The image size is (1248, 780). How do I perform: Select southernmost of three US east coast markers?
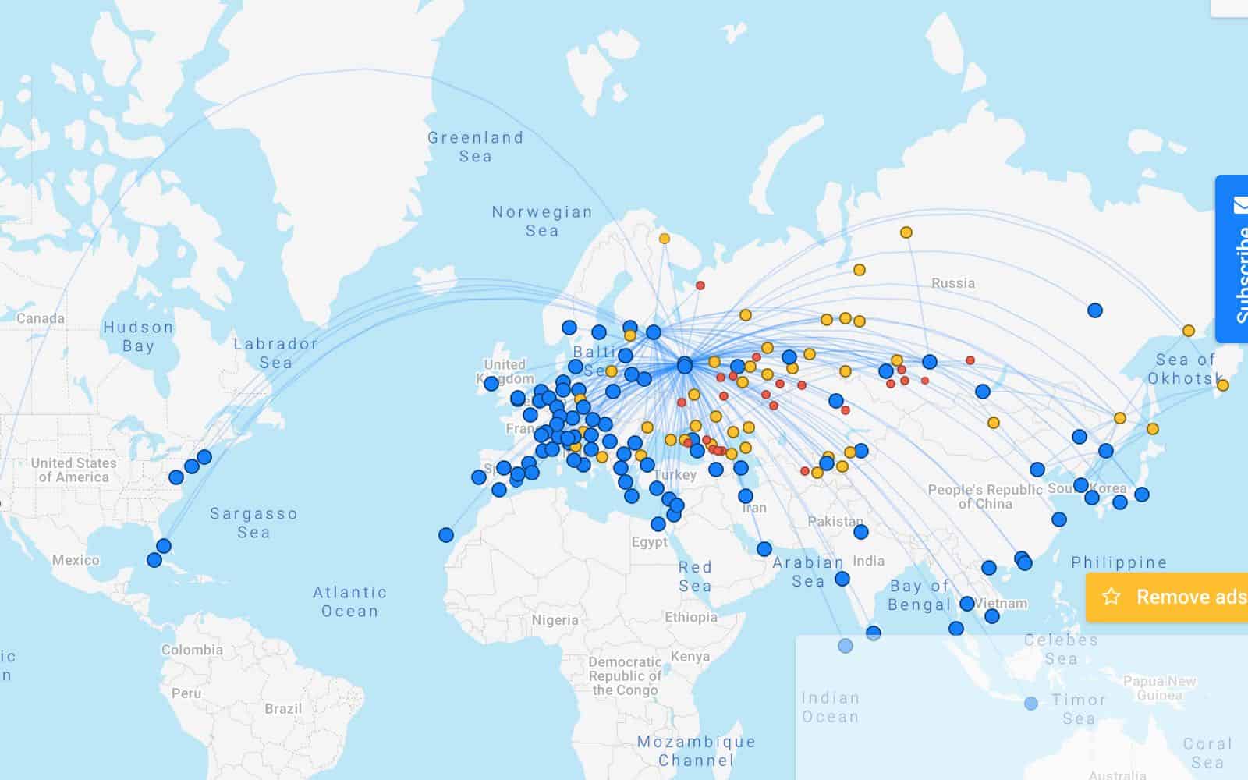[176, 477]
